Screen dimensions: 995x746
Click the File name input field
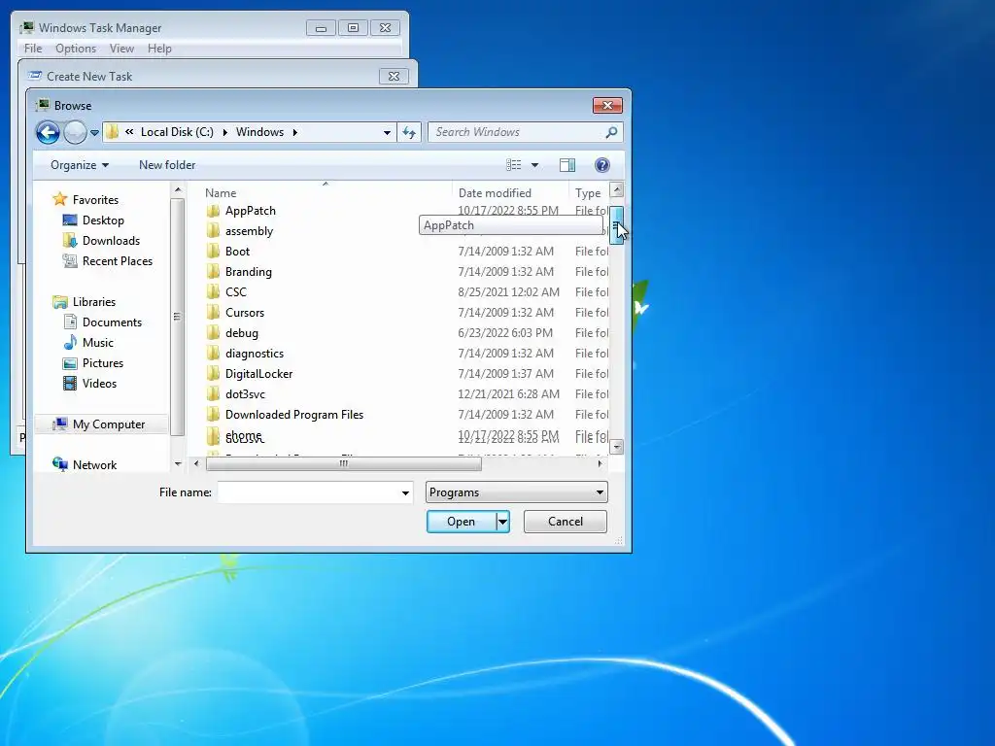(308, 492)
